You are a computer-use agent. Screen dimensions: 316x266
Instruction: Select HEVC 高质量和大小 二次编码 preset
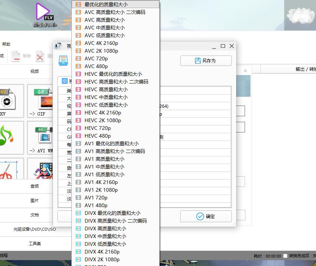coord(116,82)
